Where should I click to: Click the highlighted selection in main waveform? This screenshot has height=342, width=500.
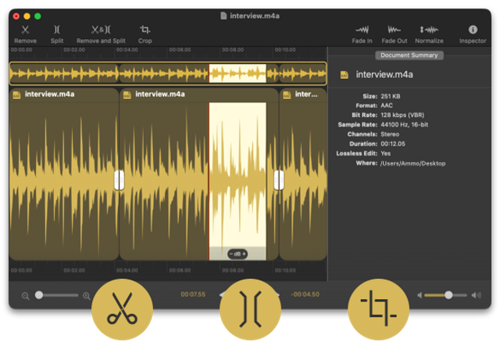pyautogui.click(x=237, y=181)
